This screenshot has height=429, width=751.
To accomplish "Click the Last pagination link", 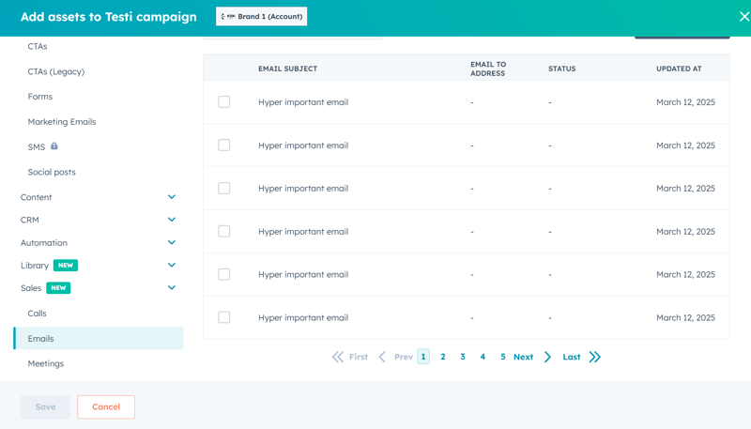I will (572, 357).
